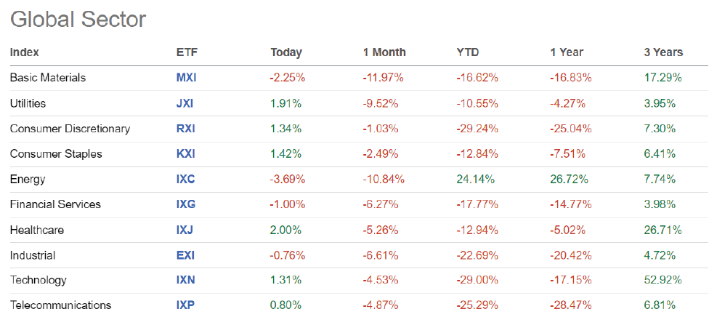Click the IXN Technology ticker

coord(185,280)
